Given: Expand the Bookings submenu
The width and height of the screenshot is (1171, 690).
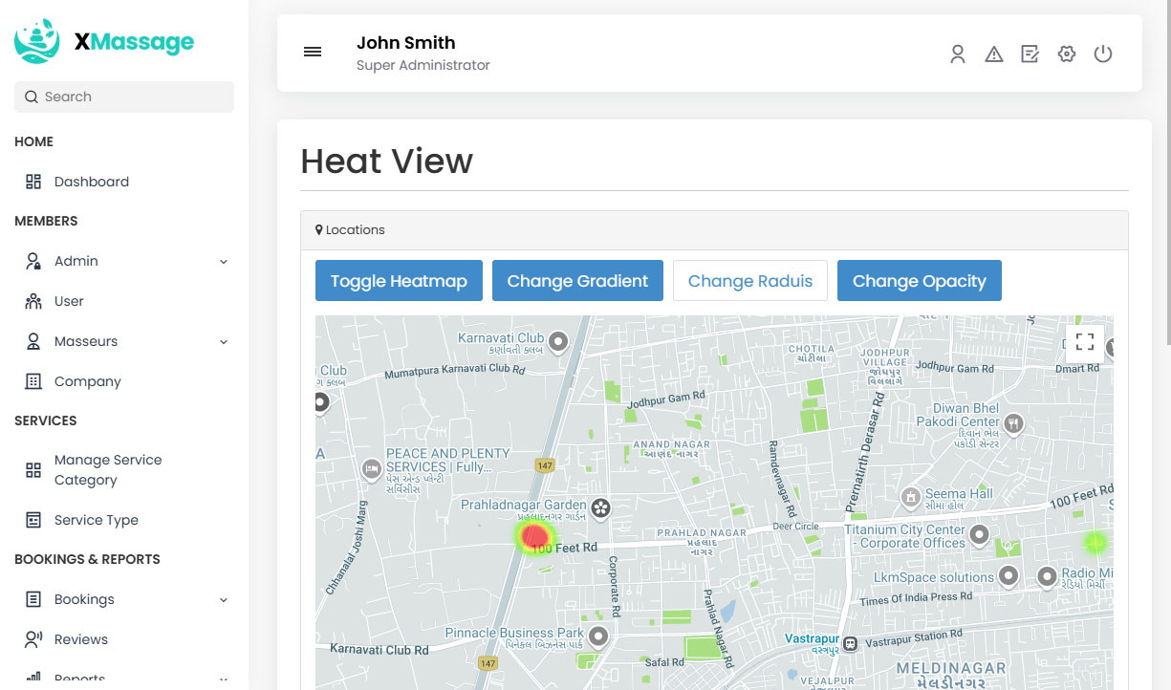Looking at the screenshot, I should pyautogui.click(x=224, y=600).
